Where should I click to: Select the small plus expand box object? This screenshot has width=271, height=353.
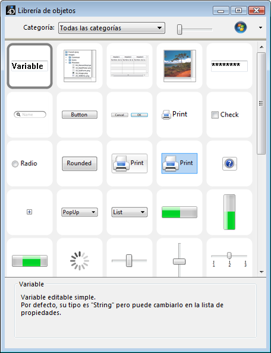pyautogui.click(x=29, y=212)
